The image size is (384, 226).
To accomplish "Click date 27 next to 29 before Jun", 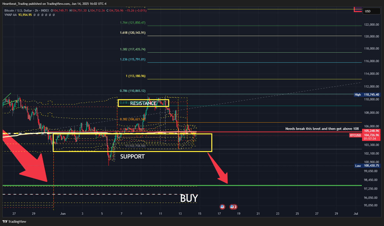I will point(14,214).
